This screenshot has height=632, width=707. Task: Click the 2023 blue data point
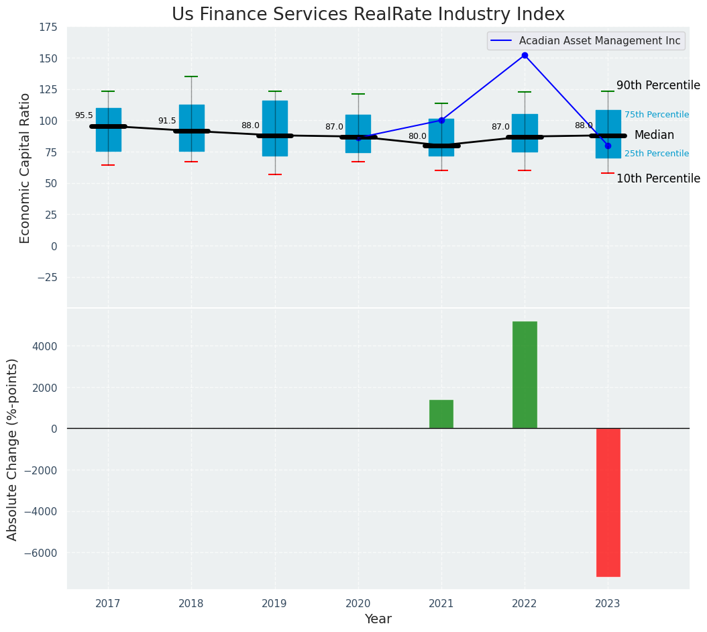point(608,146)
